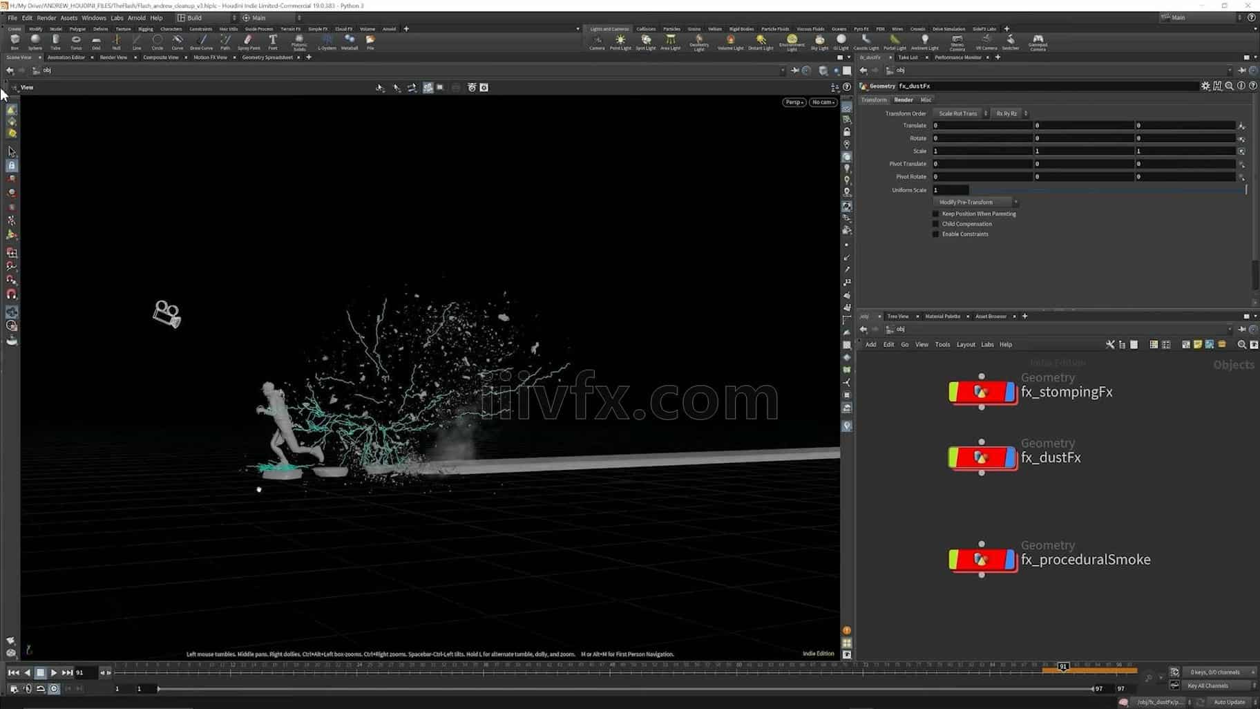
Task: Select the File shelf tool
Action: 370,42
